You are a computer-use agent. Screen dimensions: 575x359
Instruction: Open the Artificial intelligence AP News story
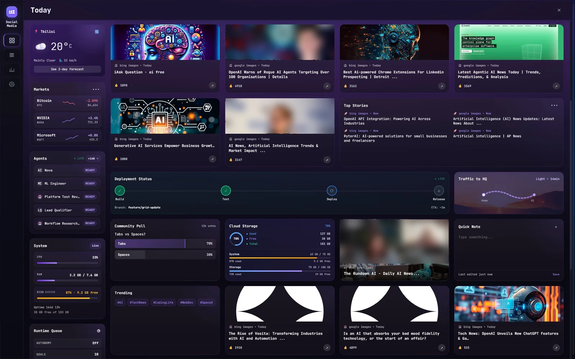click(x=487, y=136)
